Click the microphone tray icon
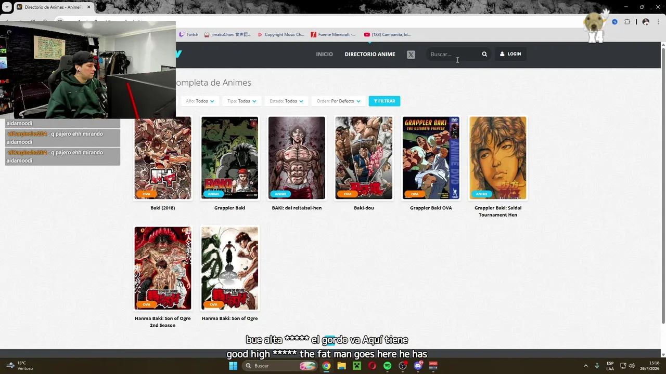This screenshot has width=666, height=374. (x=597, y=366)
